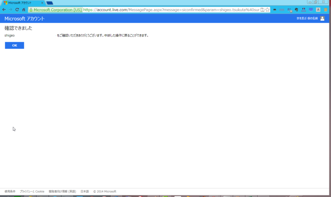
Task: Reload the page with the refresh icon
Action: 17,10
